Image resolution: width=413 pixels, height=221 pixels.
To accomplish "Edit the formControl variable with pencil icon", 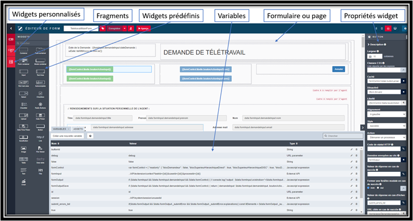I will 351,167.
